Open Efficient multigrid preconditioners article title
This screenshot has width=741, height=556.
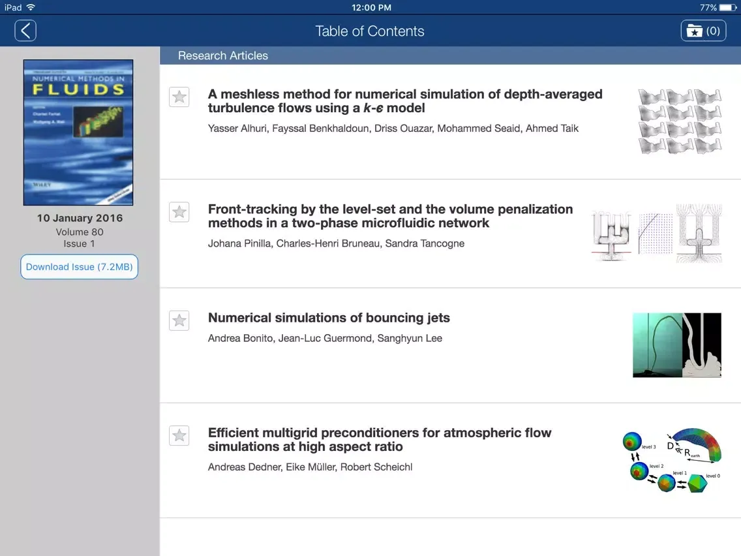(x=379, y=439)
